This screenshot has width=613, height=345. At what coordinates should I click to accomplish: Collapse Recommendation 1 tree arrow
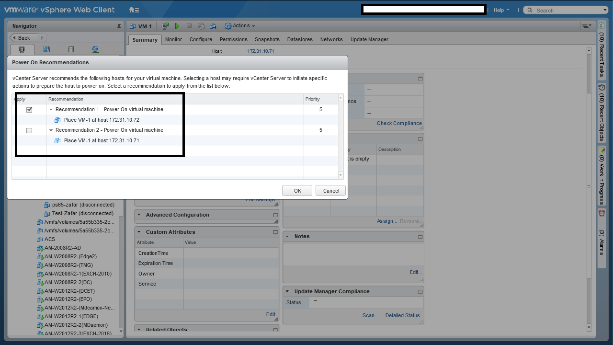coord(51,110)
